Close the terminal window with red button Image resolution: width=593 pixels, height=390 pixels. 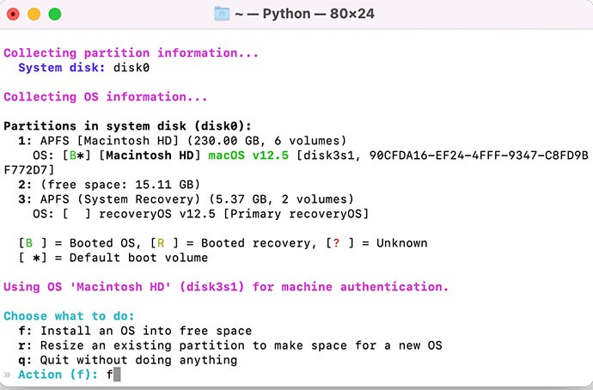[13, 15]
